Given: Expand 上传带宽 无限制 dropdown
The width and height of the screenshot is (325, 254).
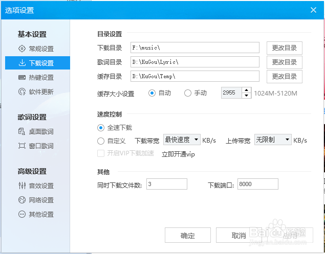Looking at the screenshot, I should (x=273, y=140).
